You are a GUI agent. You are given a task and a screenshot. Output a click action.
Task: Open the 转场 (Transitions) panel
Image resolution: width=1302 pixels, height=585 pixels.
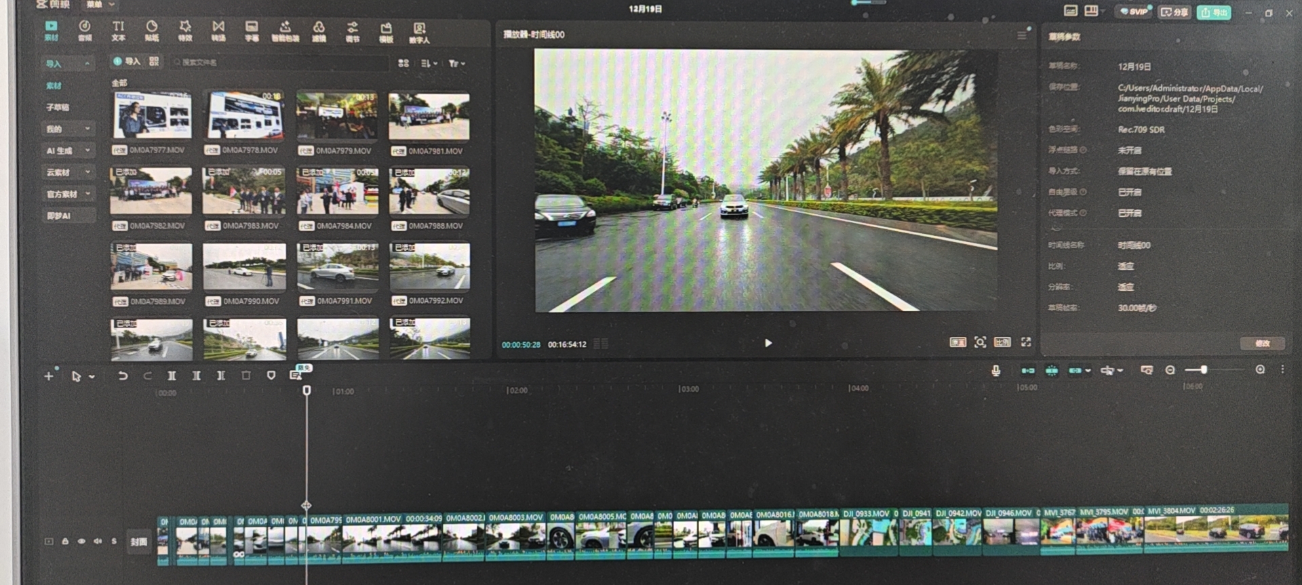pyautogui.click(x=218, y=31)
